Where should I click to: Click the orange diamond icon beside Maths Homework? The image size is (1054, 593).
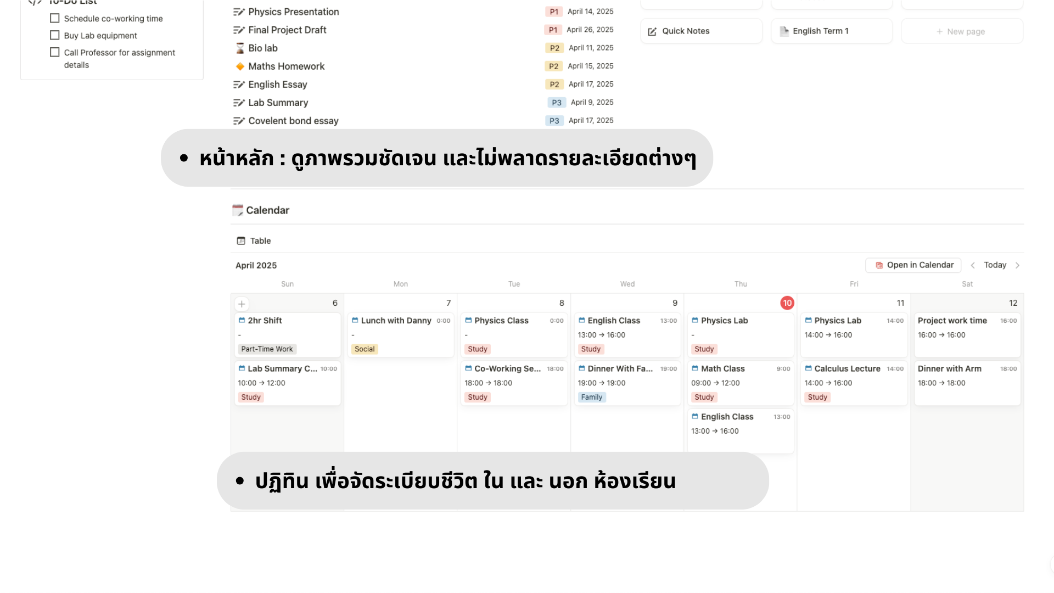[239, 66]
